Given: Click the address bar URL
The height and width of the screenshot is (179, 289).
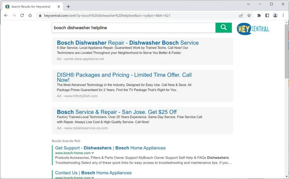Looking at the screenshot, I should pyautogui.click(x=107, y=16).
